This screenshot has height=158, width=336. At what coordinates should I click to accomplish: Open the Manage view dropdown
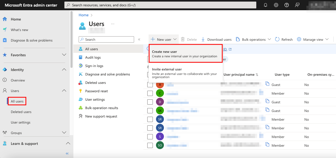pos(313,39)
